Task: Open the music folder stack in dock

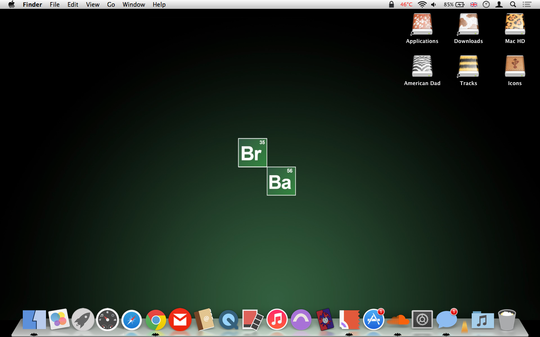Action: 483,321
